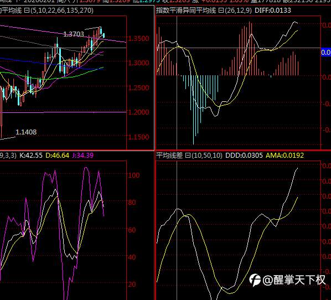Viewport: 331px width, 300px height.
Task: Click the yellow D:46.64 readout
Action: point(57,156)
